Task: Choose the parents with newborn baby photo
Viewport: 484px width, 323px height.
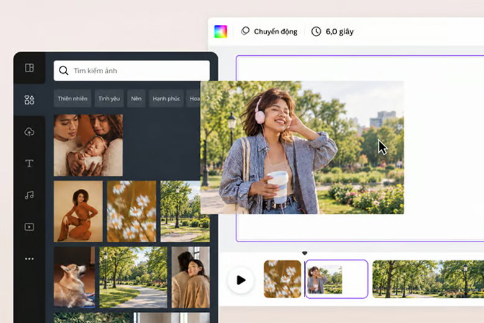Action: point(88,145)
